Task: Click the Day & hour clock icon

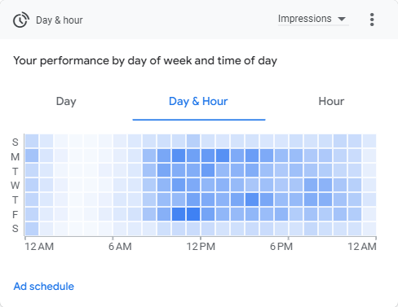Action: 21,20
